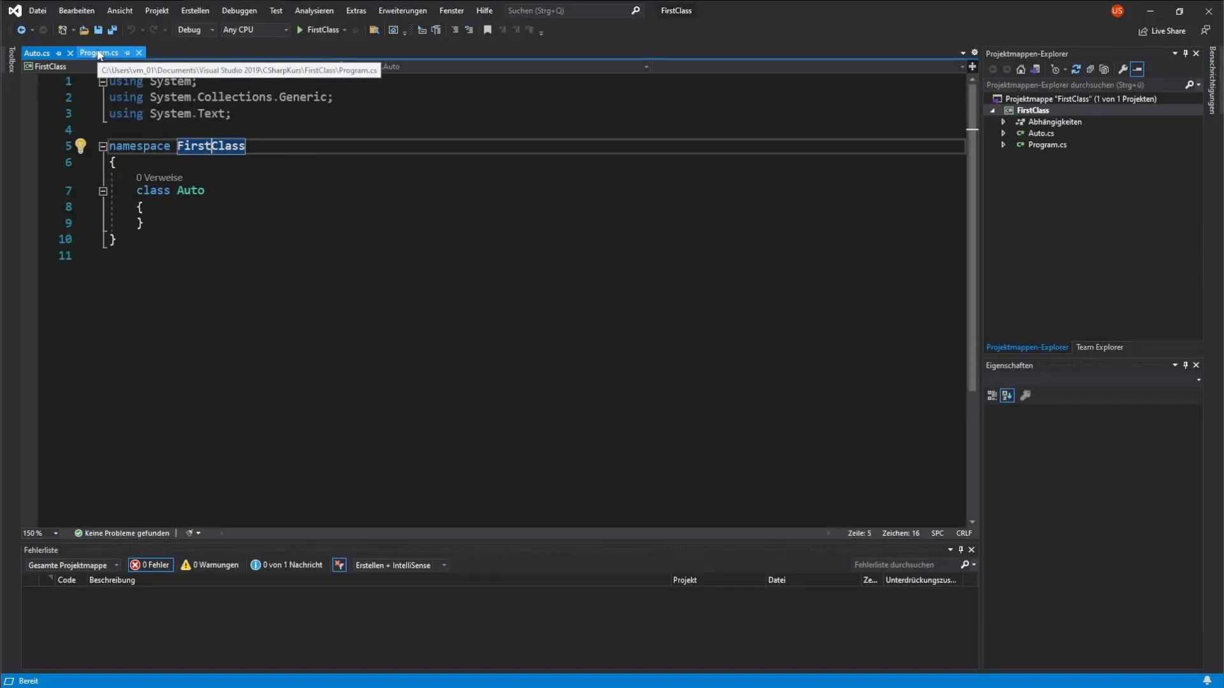1224x688 pixels.
Task: Select the Projektmappen-Explorer bottom tab
Action: coord(1027,347)
